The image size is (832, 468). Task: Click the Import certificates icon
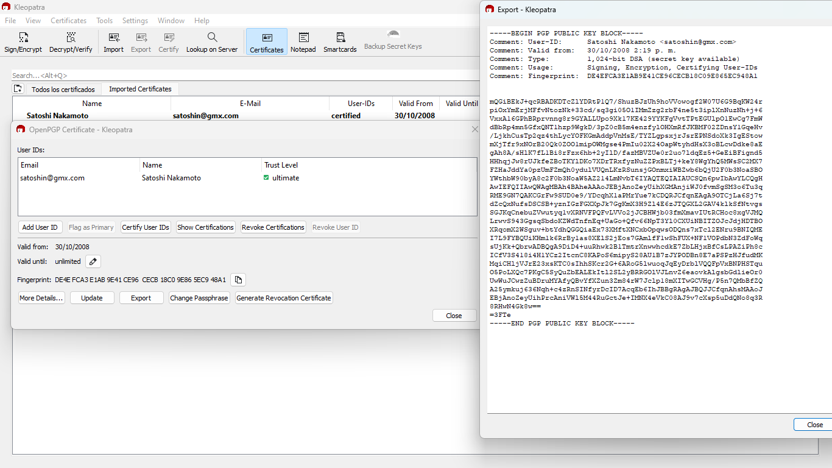tap(113, 42)
